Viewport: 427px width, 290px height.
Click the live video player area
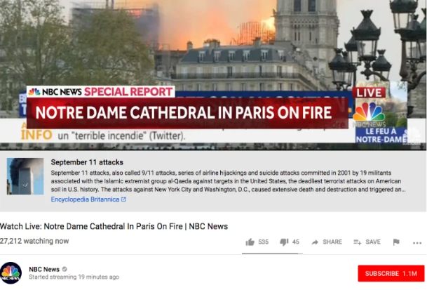pyautogui.click(x=213, y=75)
